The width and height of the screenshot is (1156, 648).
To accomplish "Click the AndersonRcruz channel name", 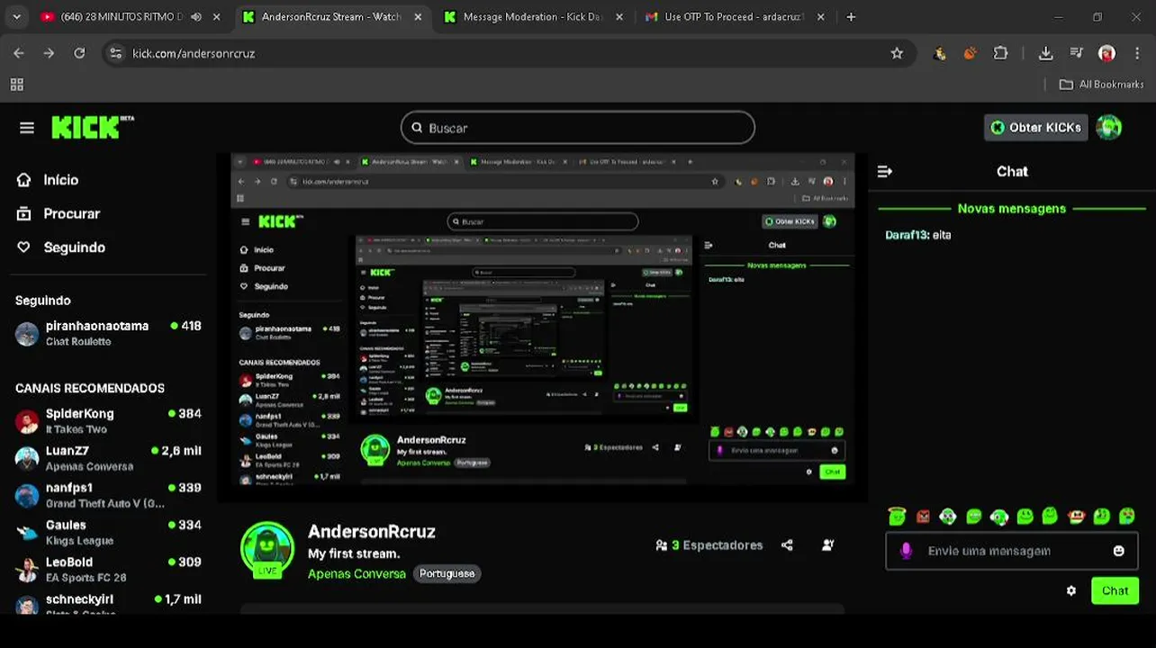I will click(372, 532).
